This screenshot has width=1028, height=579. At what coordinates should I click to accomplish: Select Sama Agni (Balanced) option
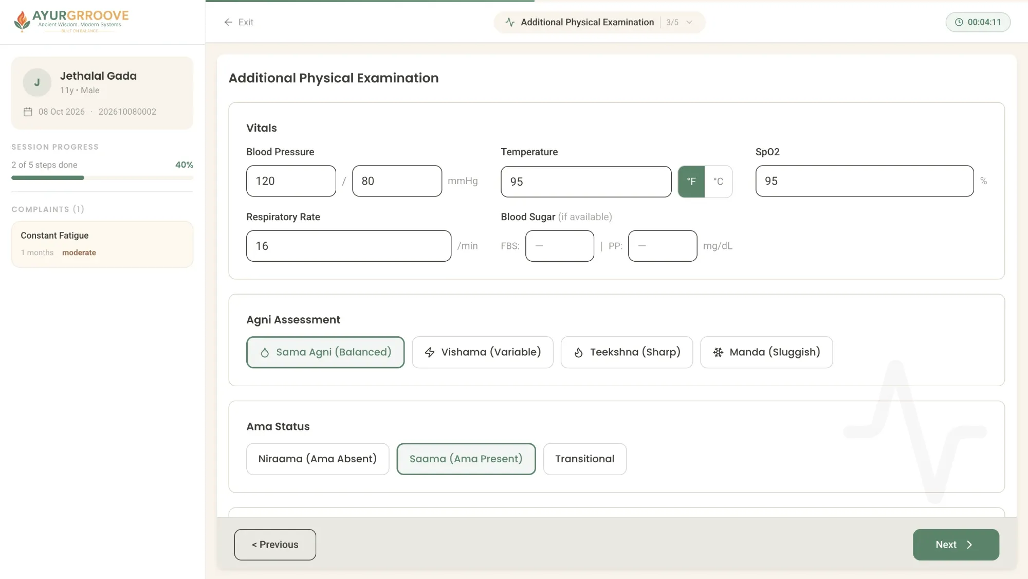tap(325, 352)
